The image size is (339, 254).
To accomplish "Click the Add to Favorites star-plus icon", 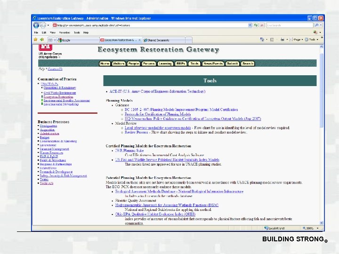I will 42,40.
